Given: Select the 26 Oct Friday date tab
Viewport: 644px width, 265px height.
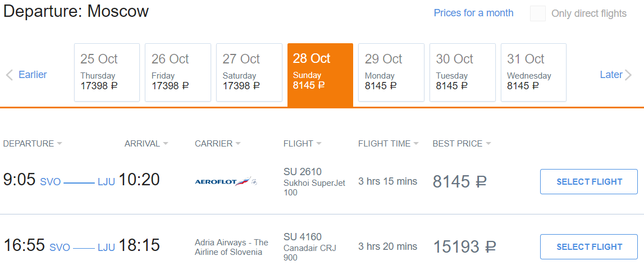Looking at the screenshot, I should (178, 72).
